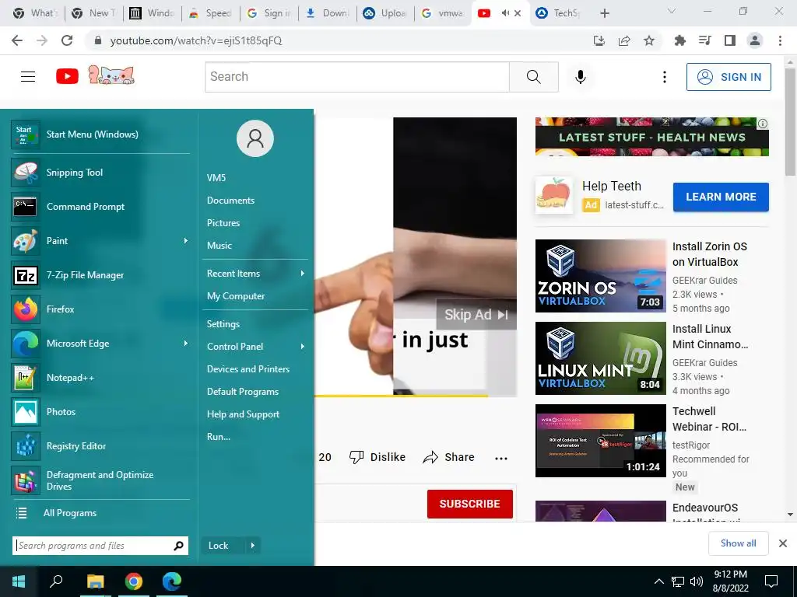
Task: Toggle Chrome side panel icon
Action: point(730,40)
